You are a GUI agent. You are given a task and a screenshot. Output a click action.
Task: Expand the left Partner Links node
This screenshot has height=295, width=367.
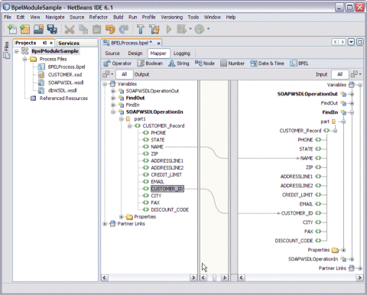pos(105,224)
